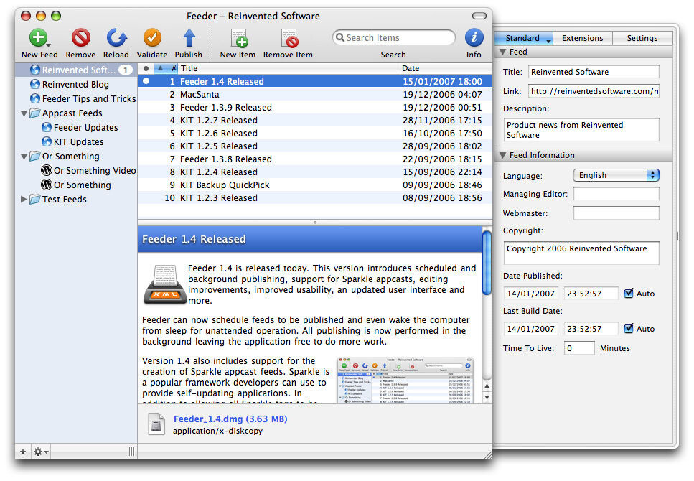Image resolution: width=694 pixels, height=481 pixels.
Task: Open the Info inspector button
Action: 474,37
